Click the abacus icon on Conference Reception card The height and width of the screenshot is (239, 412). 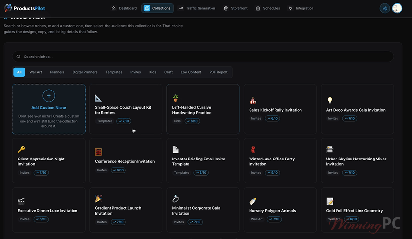(x=98, y=152)
